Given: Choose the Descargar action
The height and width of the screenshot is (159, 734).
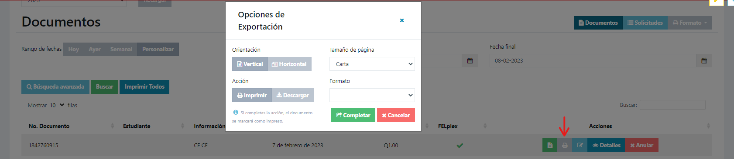Looking at the screenshot, I should (293, 95).
